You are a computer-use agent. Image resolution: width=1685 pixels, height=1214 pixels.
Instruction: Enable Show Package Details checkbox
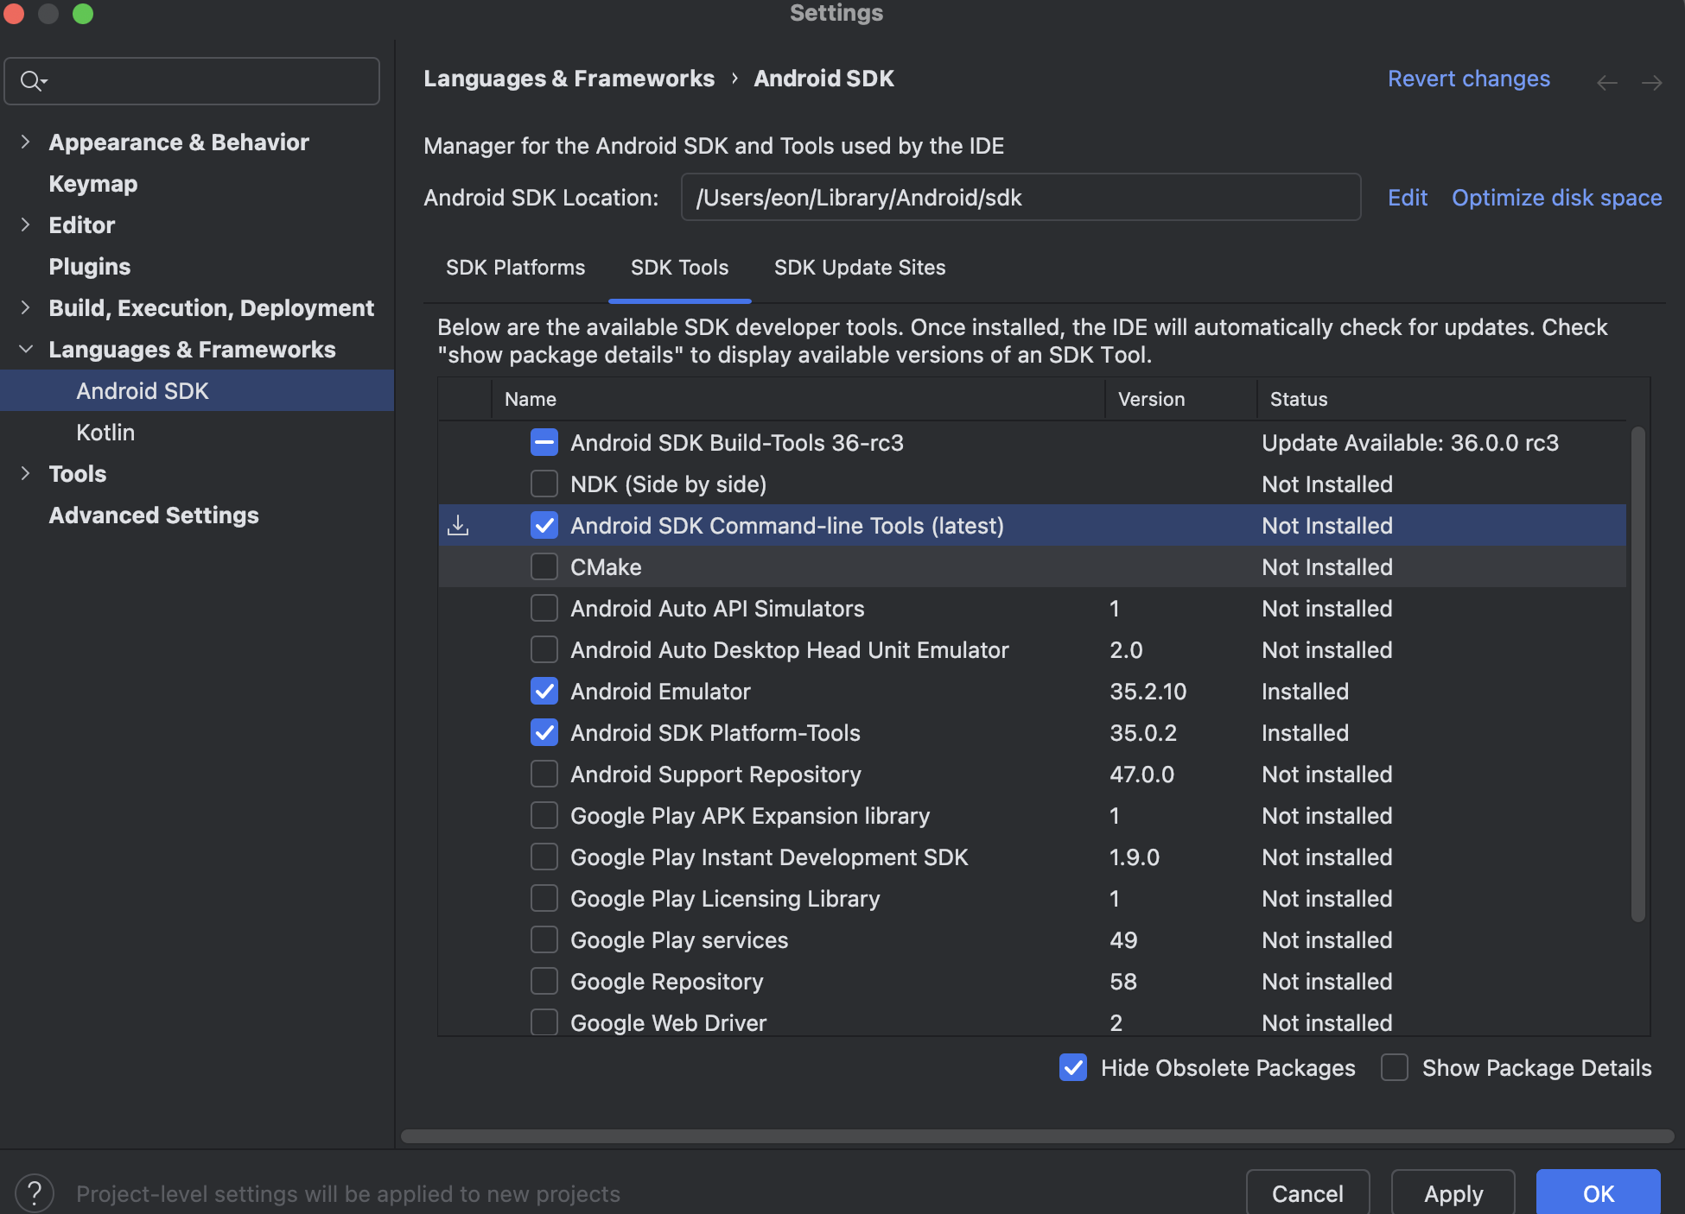point(1395,1068)
